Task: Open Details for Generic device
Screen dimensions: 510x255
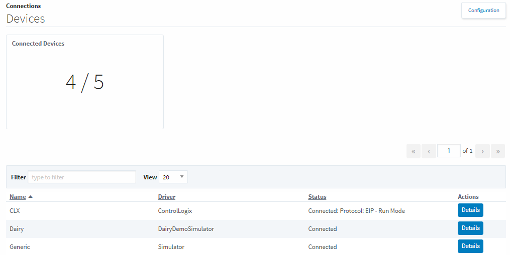Action: click(x=470, y=246)
